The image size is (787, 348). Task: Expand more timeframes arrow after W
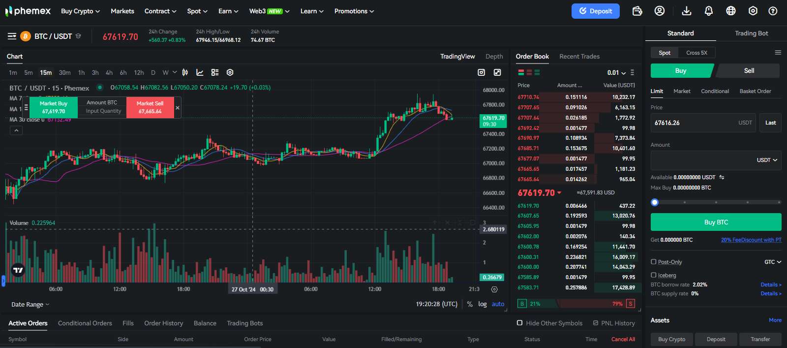(175, 72)
